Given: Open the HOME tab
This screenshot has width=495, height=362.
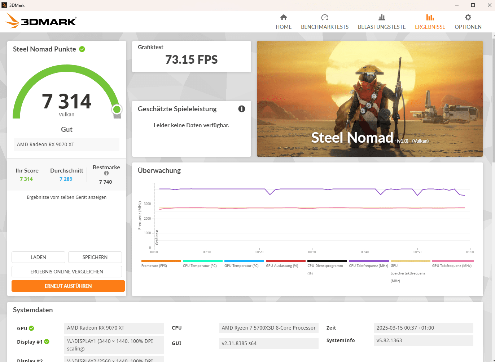Looking at the screenshot, I should point(284,22).
